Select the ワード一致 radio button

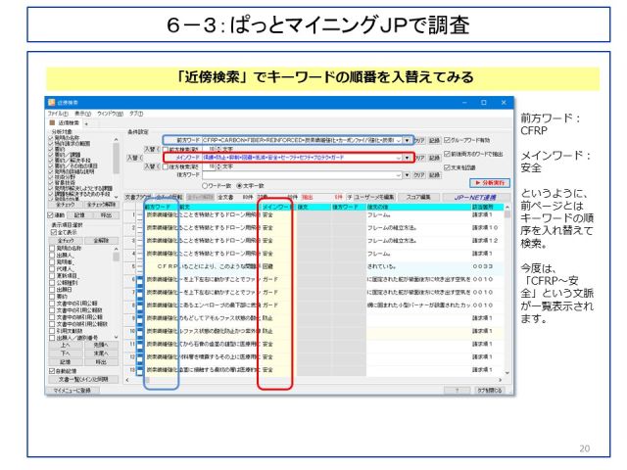tap(205, 186)
